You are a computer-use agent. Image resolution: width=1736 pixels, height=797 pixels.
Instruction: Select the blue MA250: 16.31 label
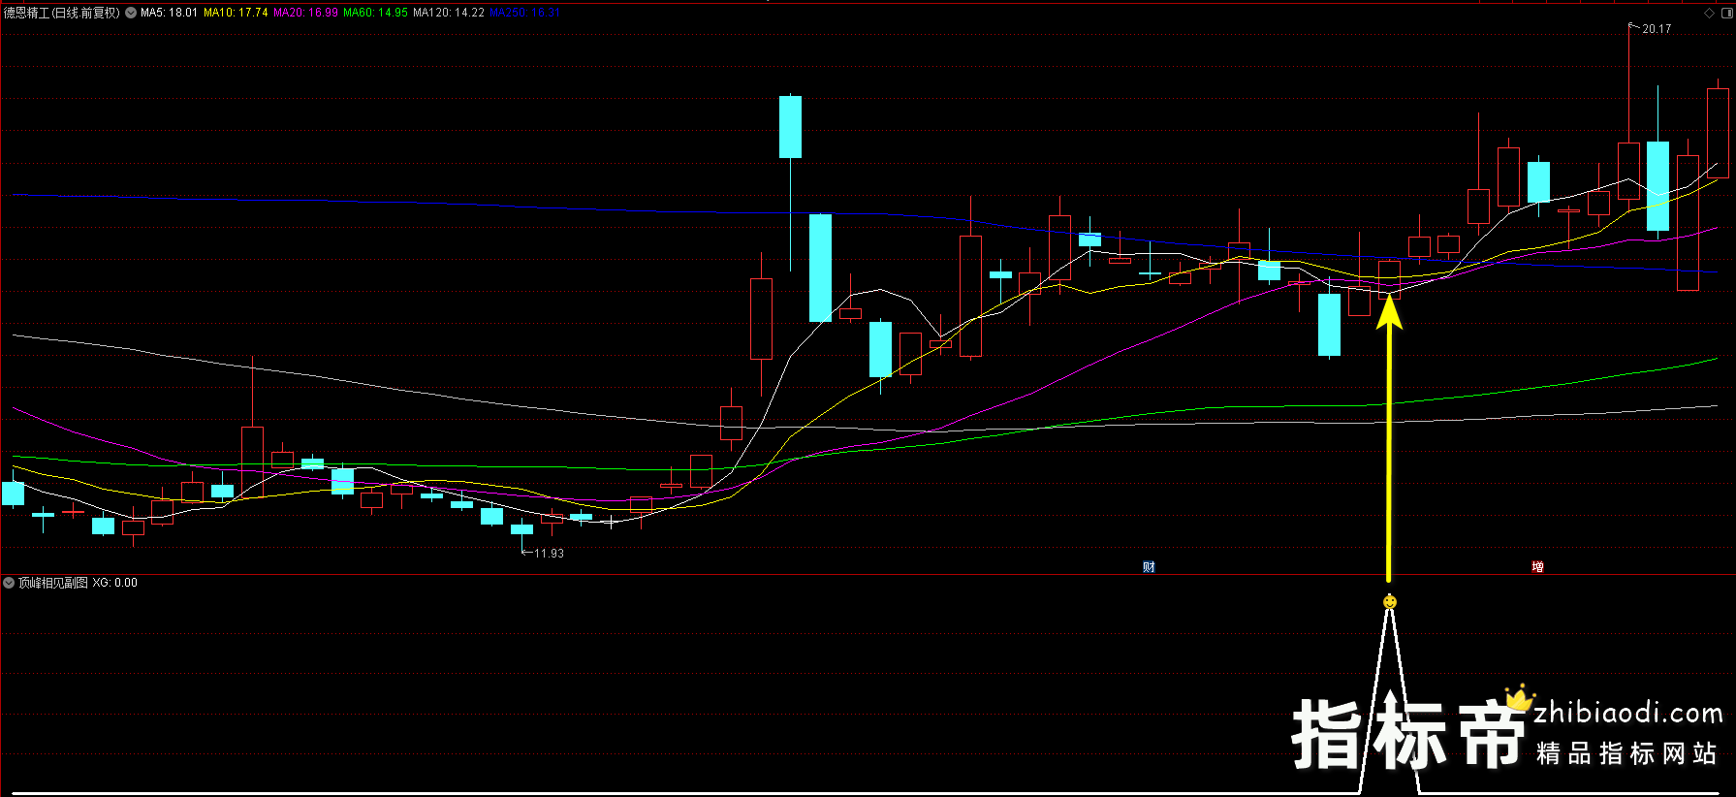tap(524, 13)
